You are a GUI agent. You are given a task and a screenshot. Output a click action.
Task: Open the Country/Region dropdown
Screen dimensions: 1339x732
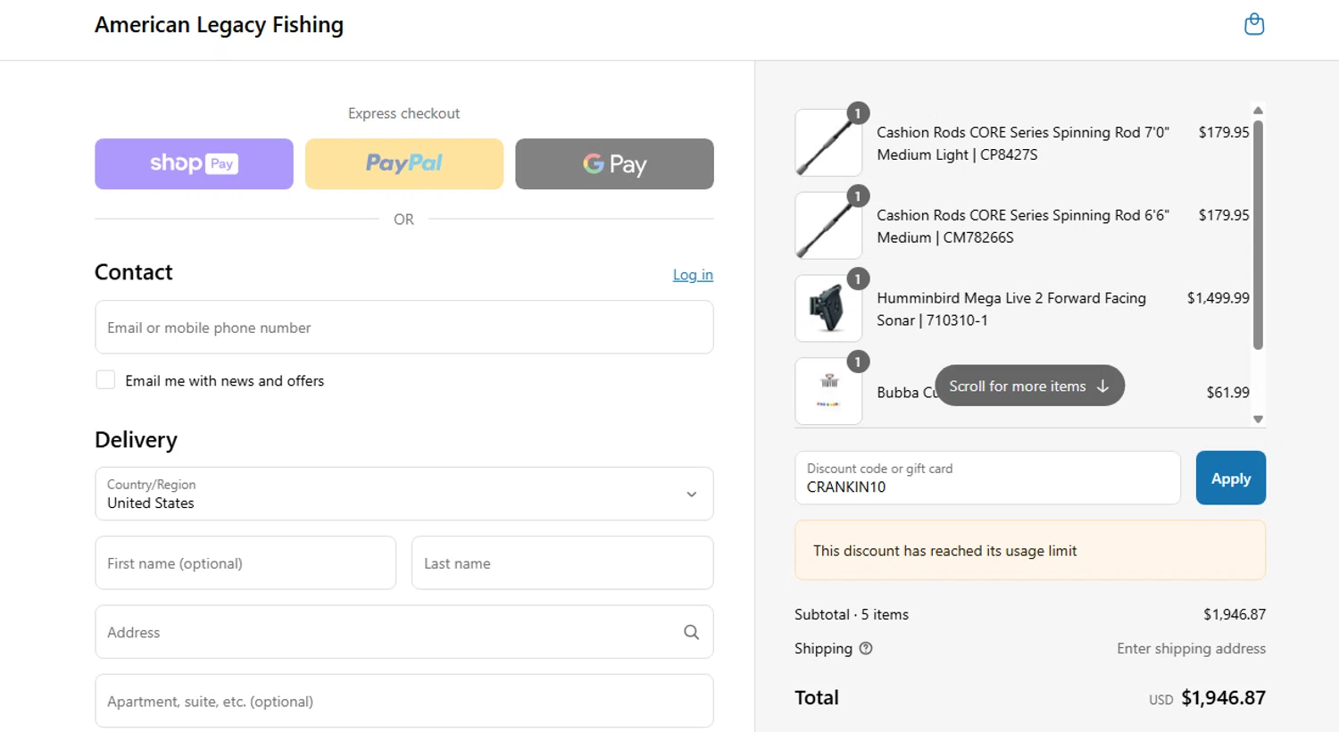(x=403, y=494)
